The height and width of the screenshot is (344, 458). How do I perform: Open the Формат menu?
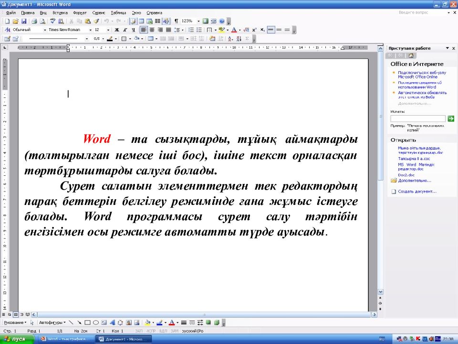(x=80, y=13)
